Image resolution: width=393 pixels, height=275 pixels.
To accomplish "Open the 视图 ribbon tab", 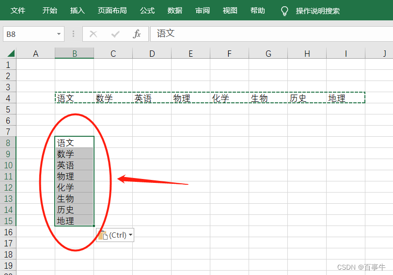I will tap(230, 11).
